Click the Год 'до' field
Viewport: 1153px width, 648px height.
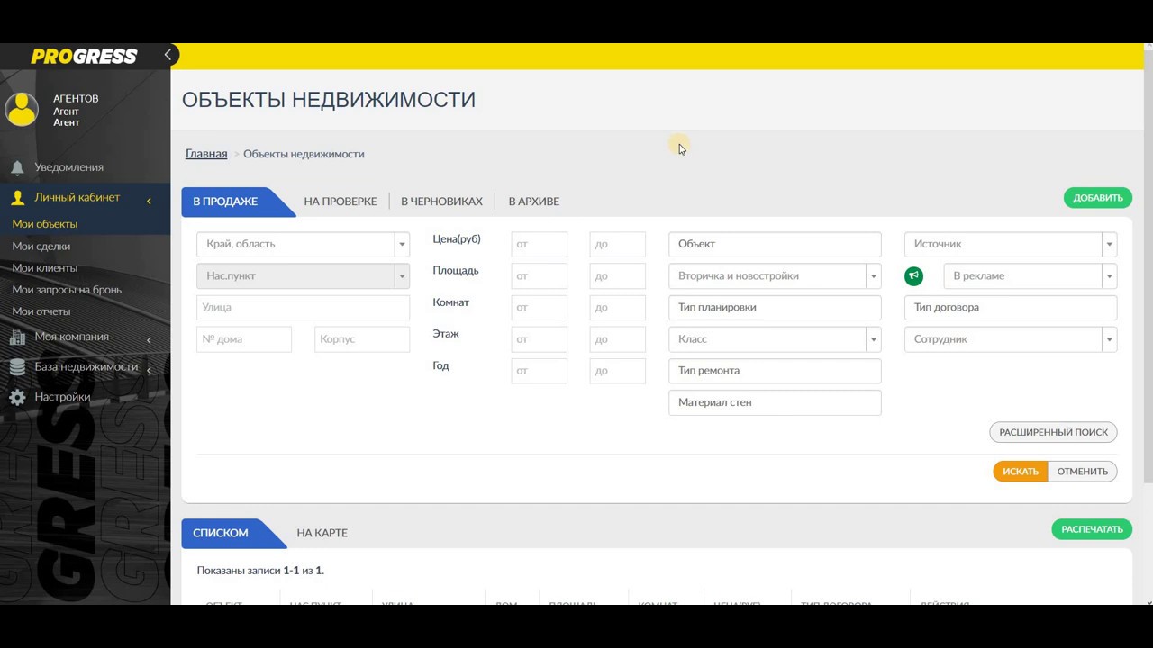[x=618, y=371]
